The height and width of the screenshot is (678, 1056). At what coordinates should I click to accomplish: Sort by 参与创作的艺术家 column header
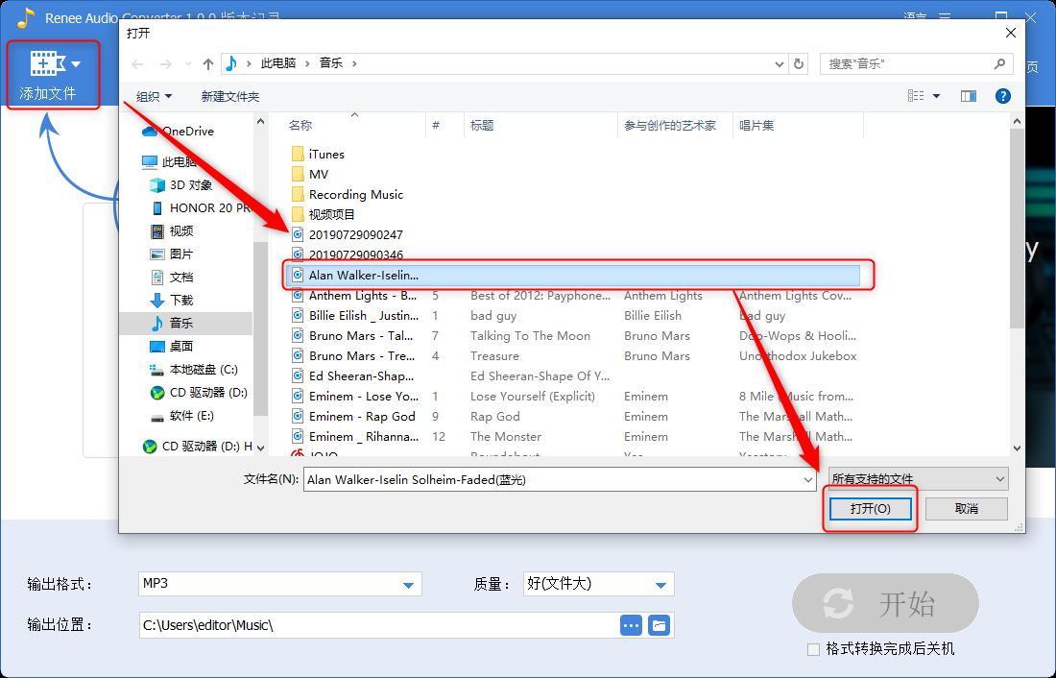tap(670, 126)
